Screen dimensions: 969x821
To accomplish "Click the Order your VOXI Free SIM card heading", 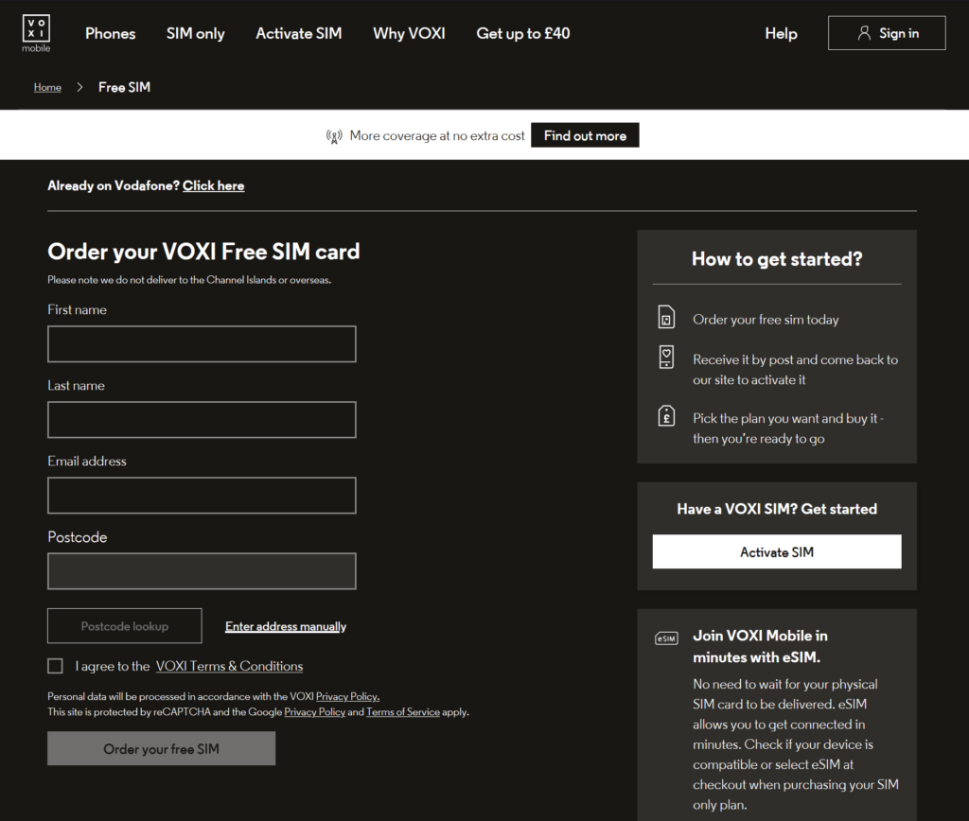I will coord(203,252).
